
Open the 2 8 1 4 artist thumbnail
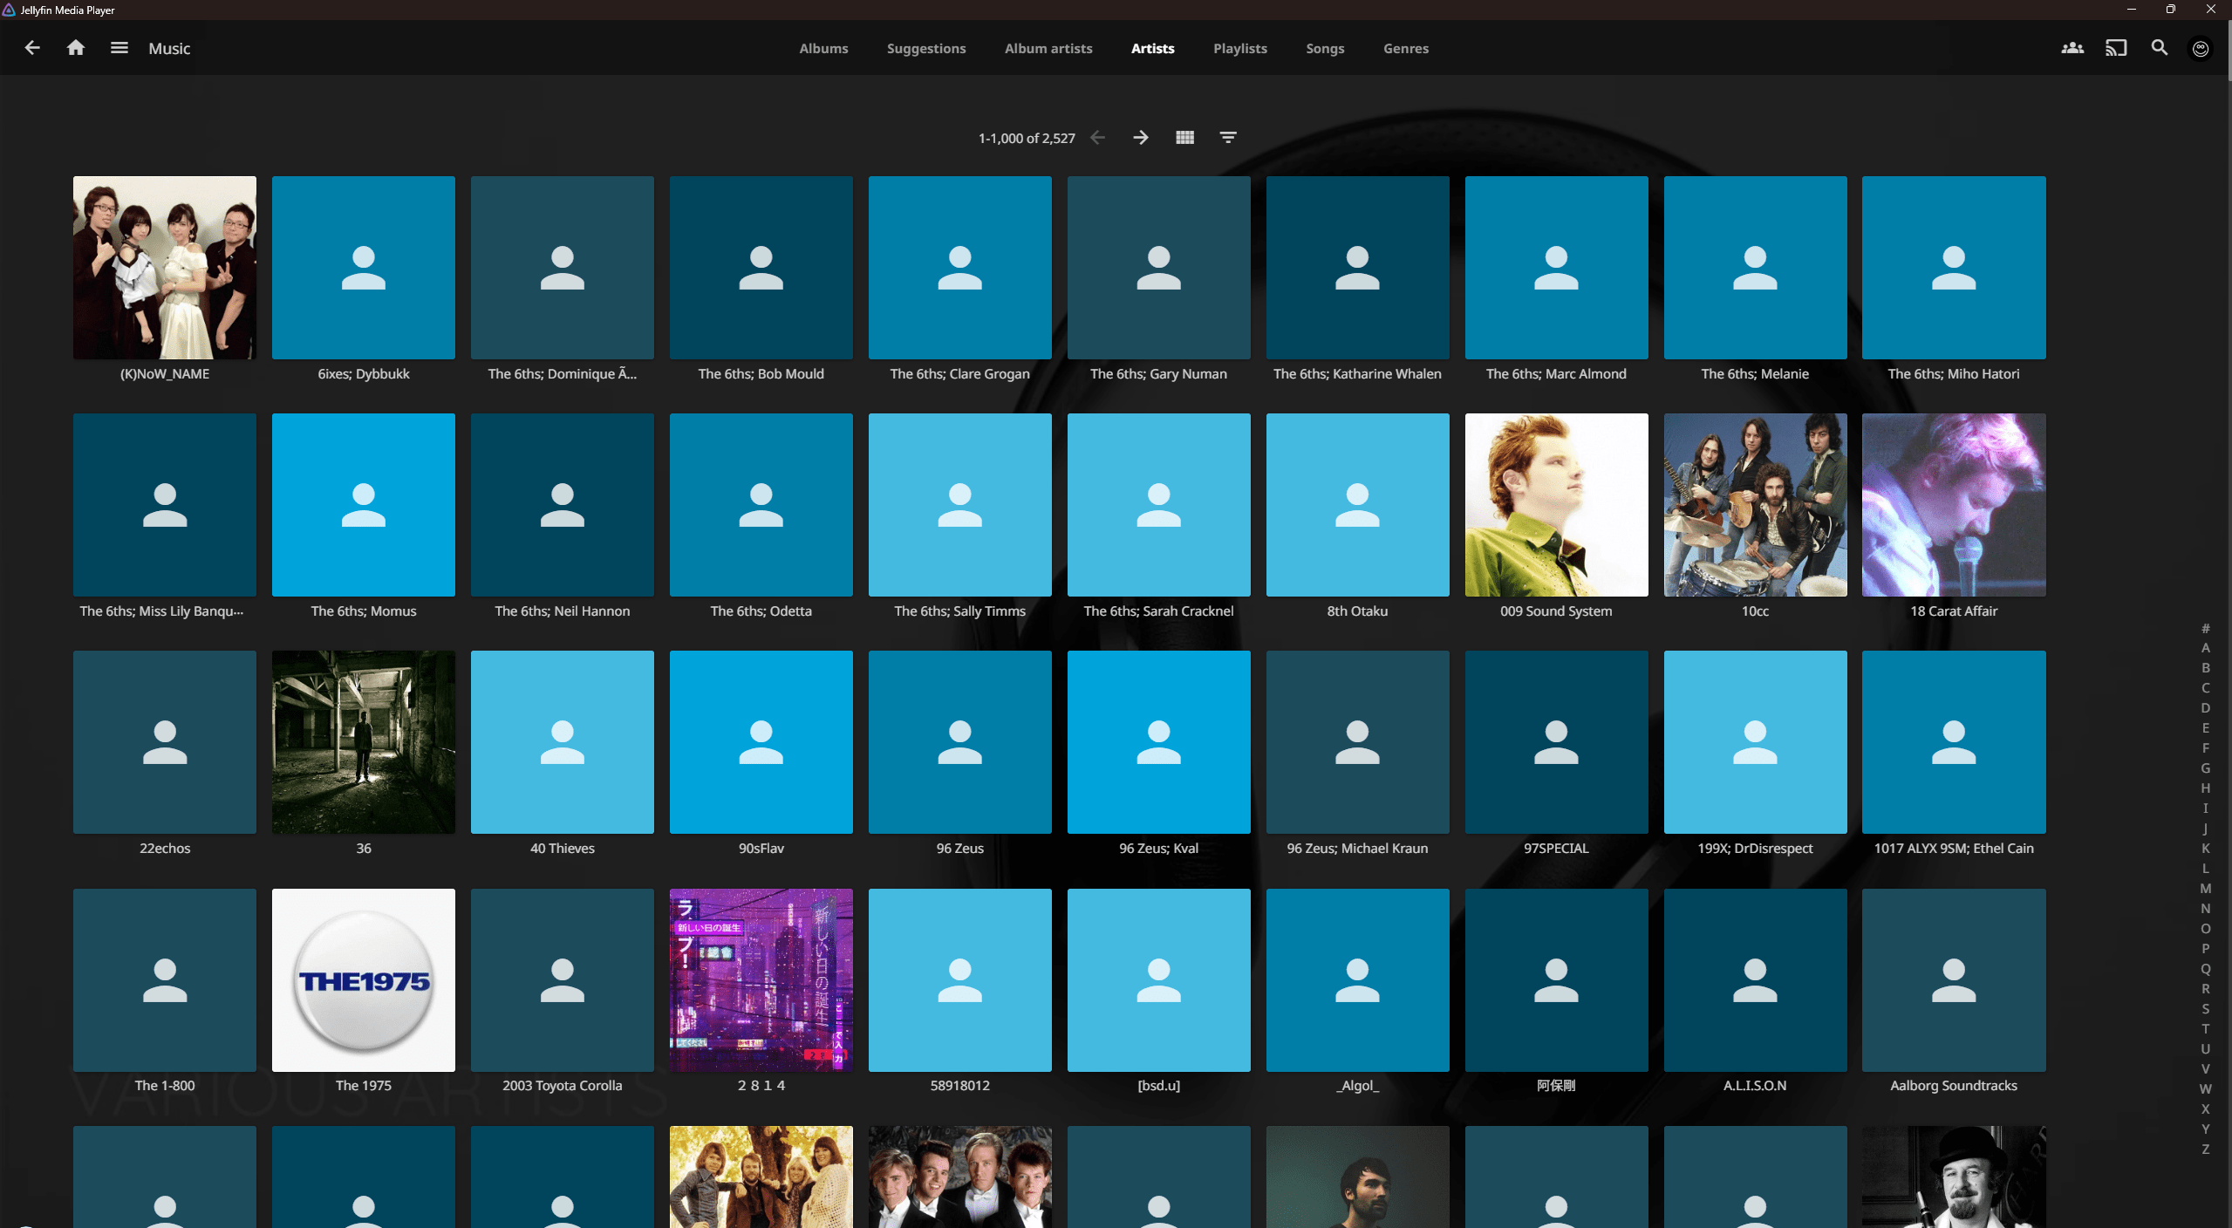coord(761,979)
